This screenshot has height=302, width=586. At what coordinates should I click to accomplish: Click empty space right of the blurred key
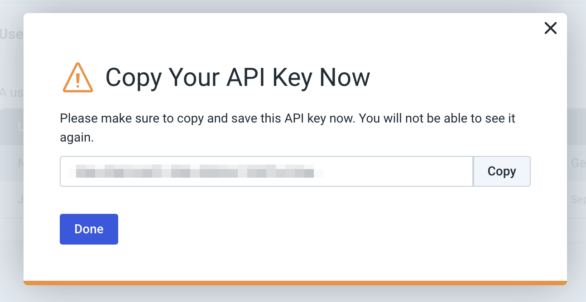(399, 172)
